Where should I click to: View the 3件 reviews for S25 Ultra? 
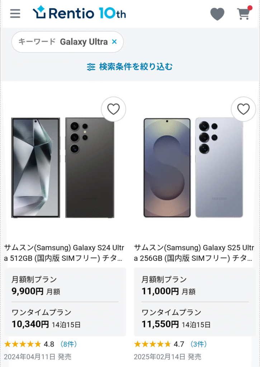[198, 344]
